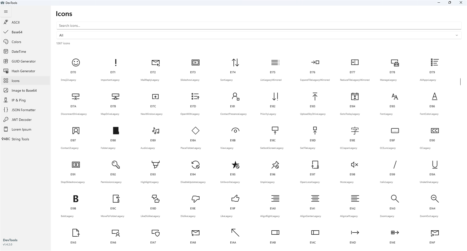Switch to the Base64 tool
The height and width of the screenshot is (251, 467).
(x=25, y=32)
